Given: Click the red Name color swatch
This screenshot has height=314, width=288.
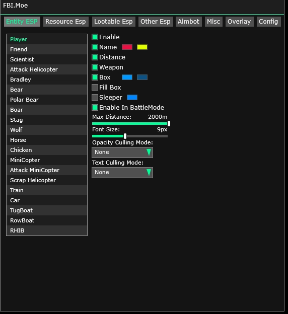Looking at the screenshot, I should (x=127, y=47).
